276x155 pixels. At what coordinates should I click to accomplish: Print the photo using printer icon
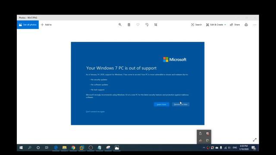point(246,25)
